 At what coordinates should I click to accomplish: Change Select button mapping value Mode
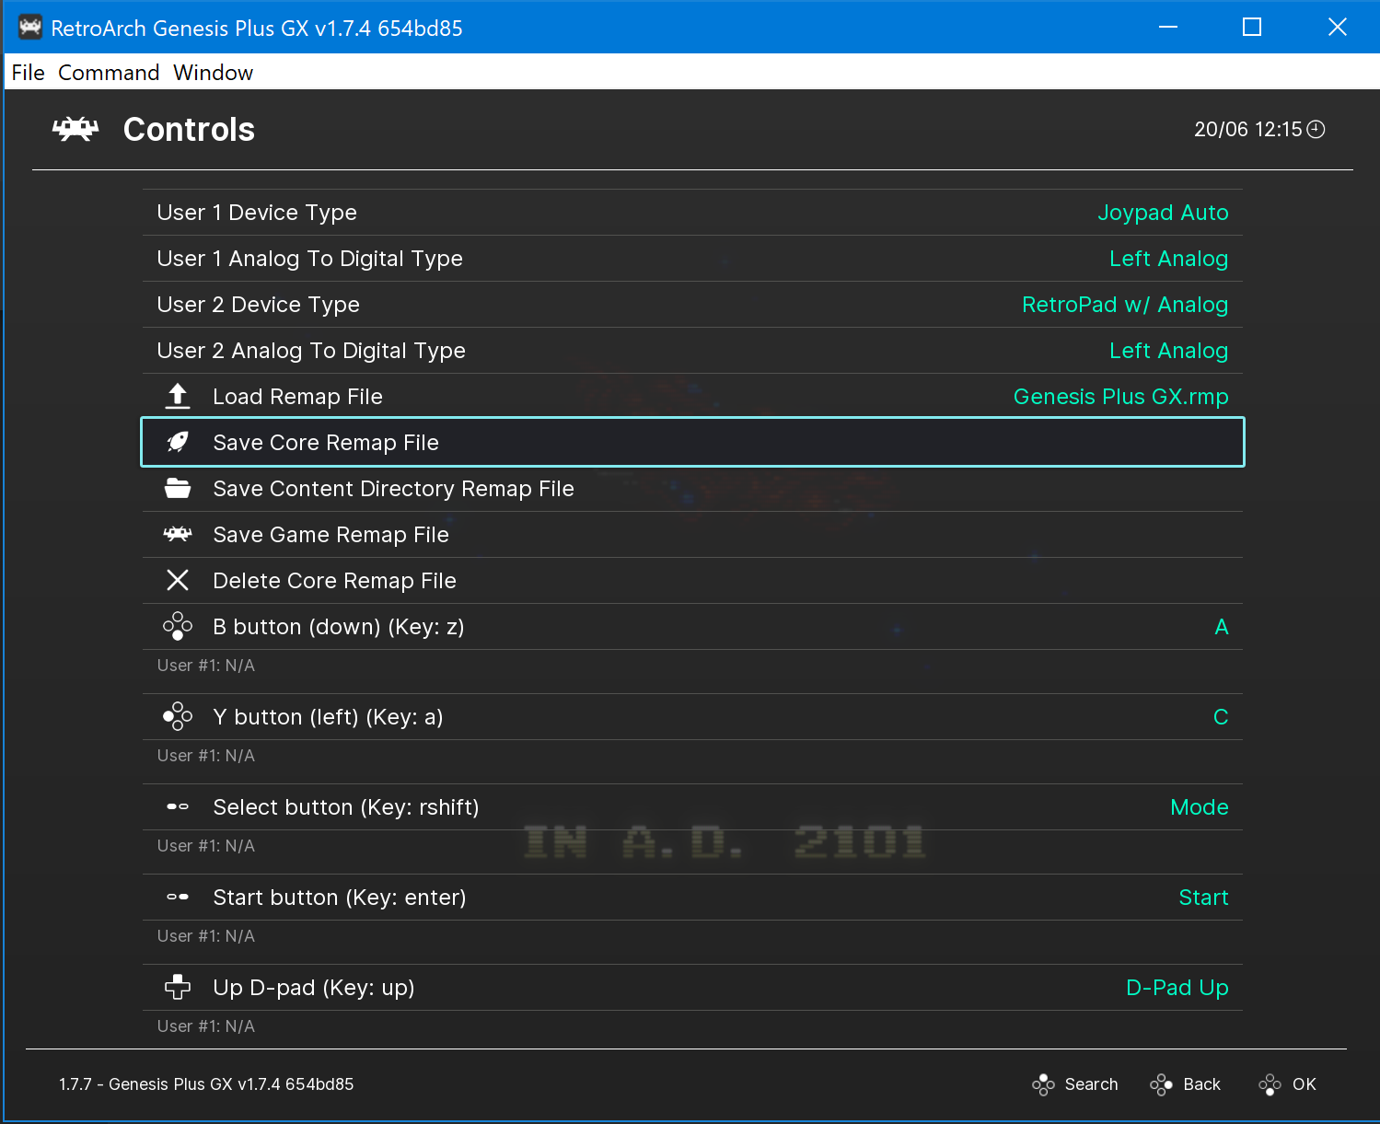pyautogui.click(x=1200, y=807)
